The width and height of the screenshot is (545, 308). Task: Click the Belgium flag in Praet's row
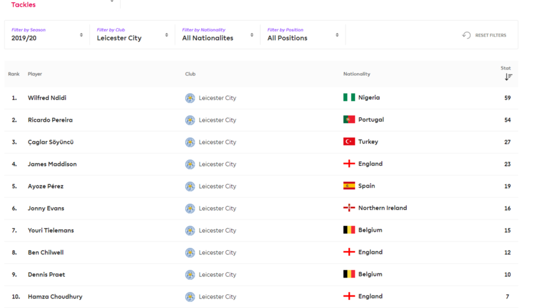[349, 274]
